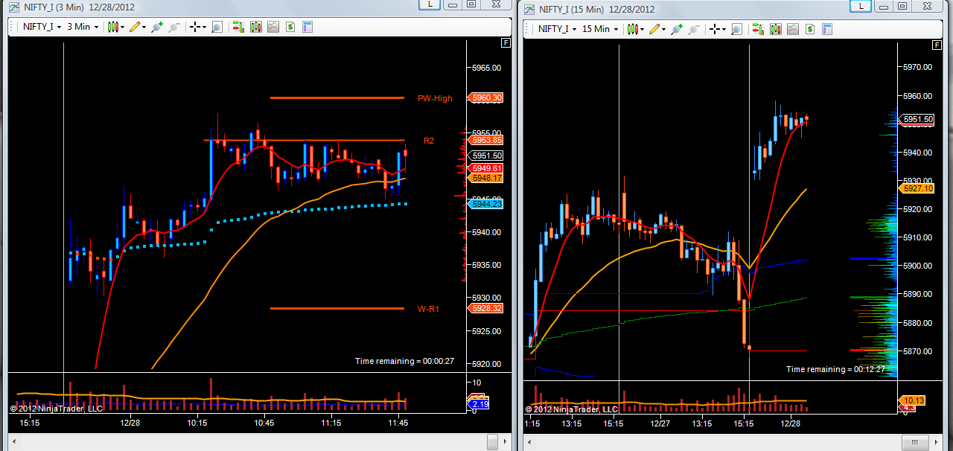The height and width of the screenshot is (451, 953).
Task: Open chart style menu in 3 Min chart
Action: (x=112, y=27)
